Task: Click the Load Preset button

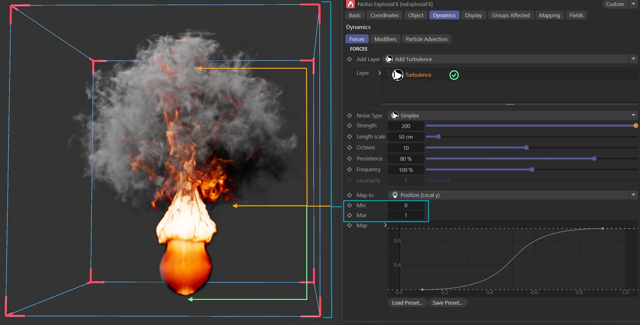Action: (x=407, y=302)
